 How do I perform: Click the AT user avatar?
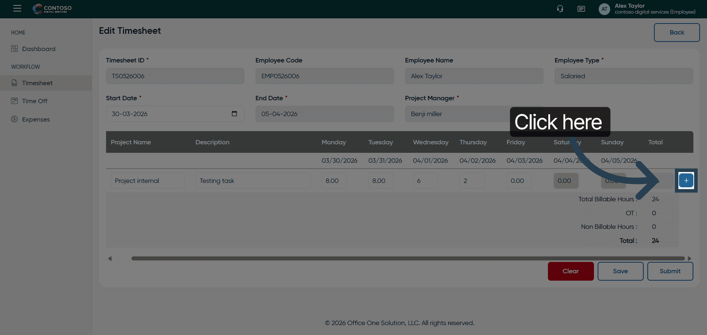604,9
